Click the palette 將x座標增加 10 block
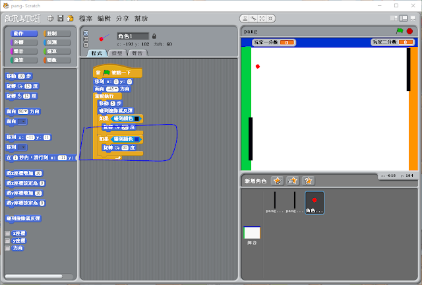422x285 pixels. click(24, 174)
